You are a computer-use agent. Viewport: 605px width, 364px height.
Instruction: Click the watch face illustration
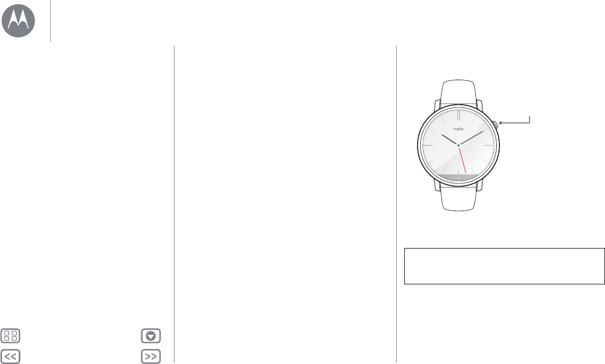pos(458,145)
